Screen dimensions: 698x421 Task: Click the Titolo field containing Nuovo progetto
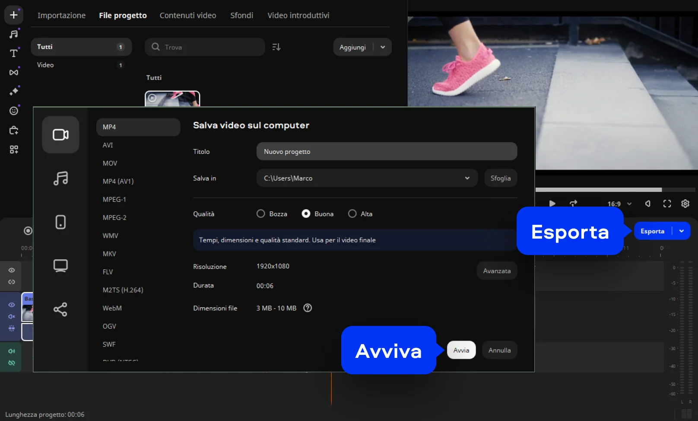[x=387, y=152]
